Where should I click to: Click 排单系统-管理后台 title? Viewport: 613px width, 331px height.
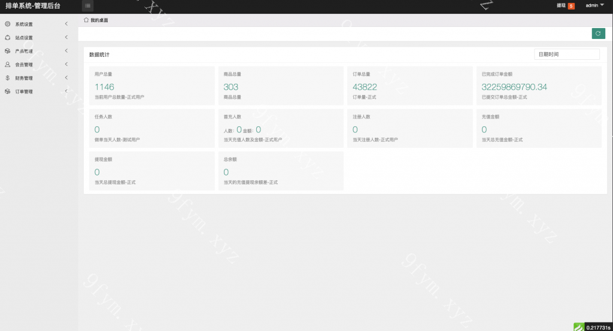pyautogui.click(x=33, y=6)
